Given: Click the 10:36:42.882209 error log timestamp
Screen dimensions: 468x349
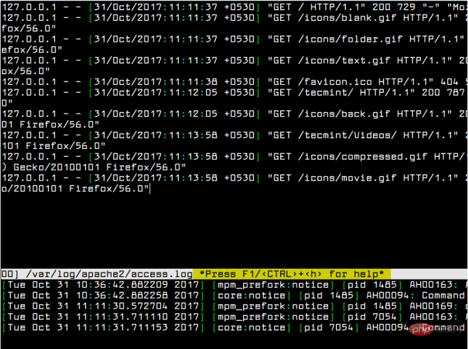Looking at the screenshot, I should tap(111, 285).
